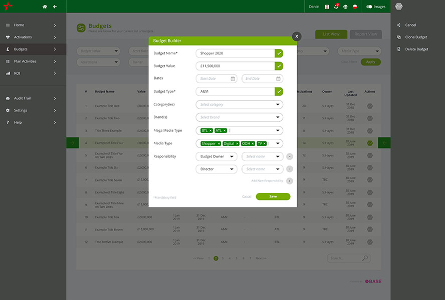Save the budget
Screen dimensions: 445x300
[x=273, y=196]
